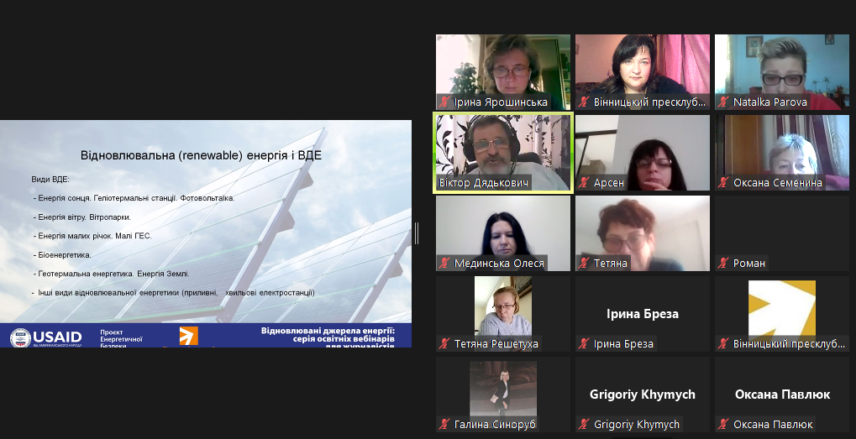Click orange arrow logo in slide footer

[x=189, y=336]
